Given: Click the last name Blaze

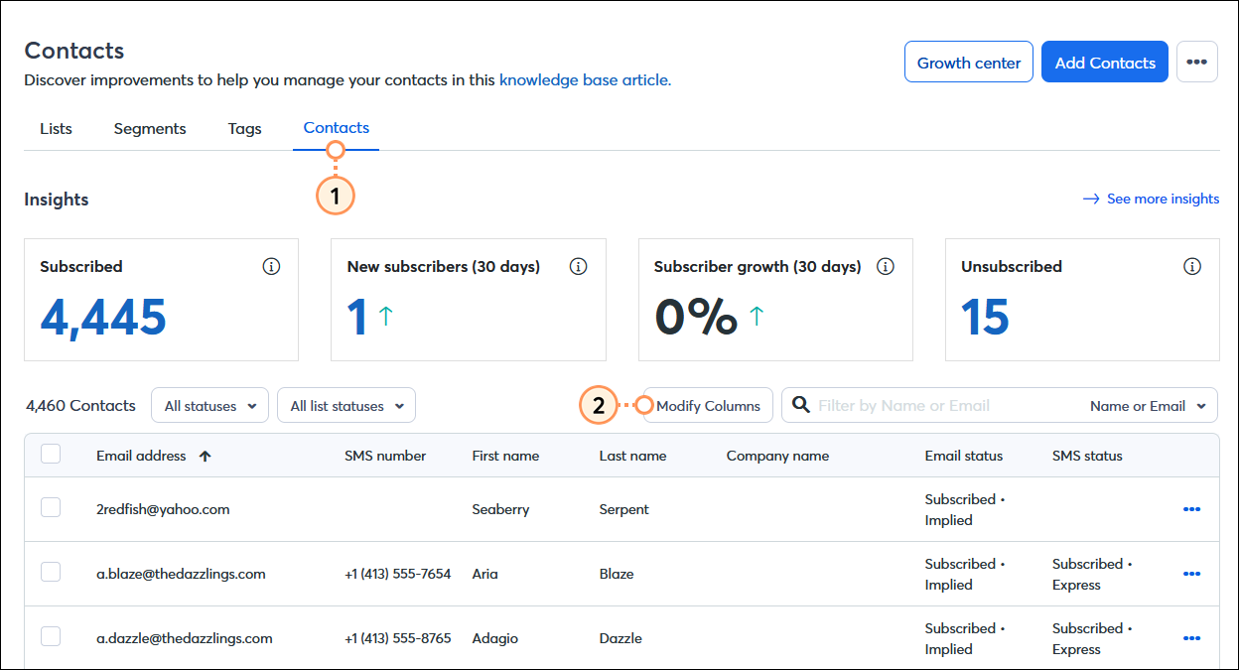Looking at the screenshot, I should pos(617,574).
